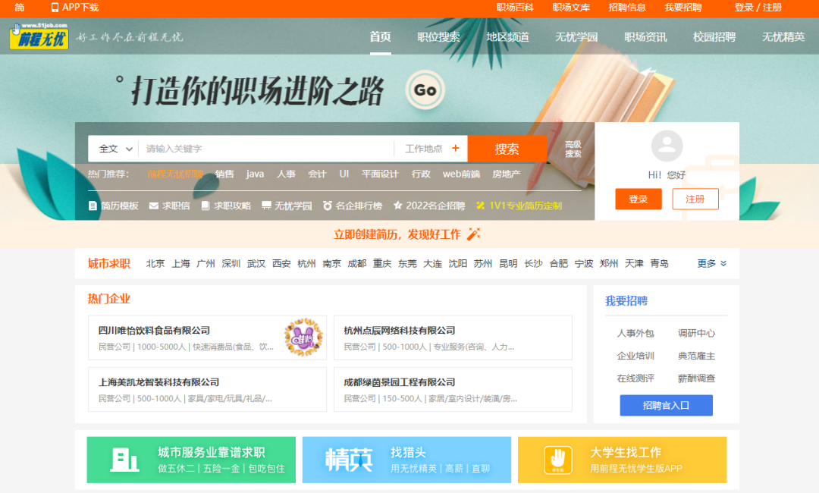Open the 无忧学园 navigation tab

[576, 36]
